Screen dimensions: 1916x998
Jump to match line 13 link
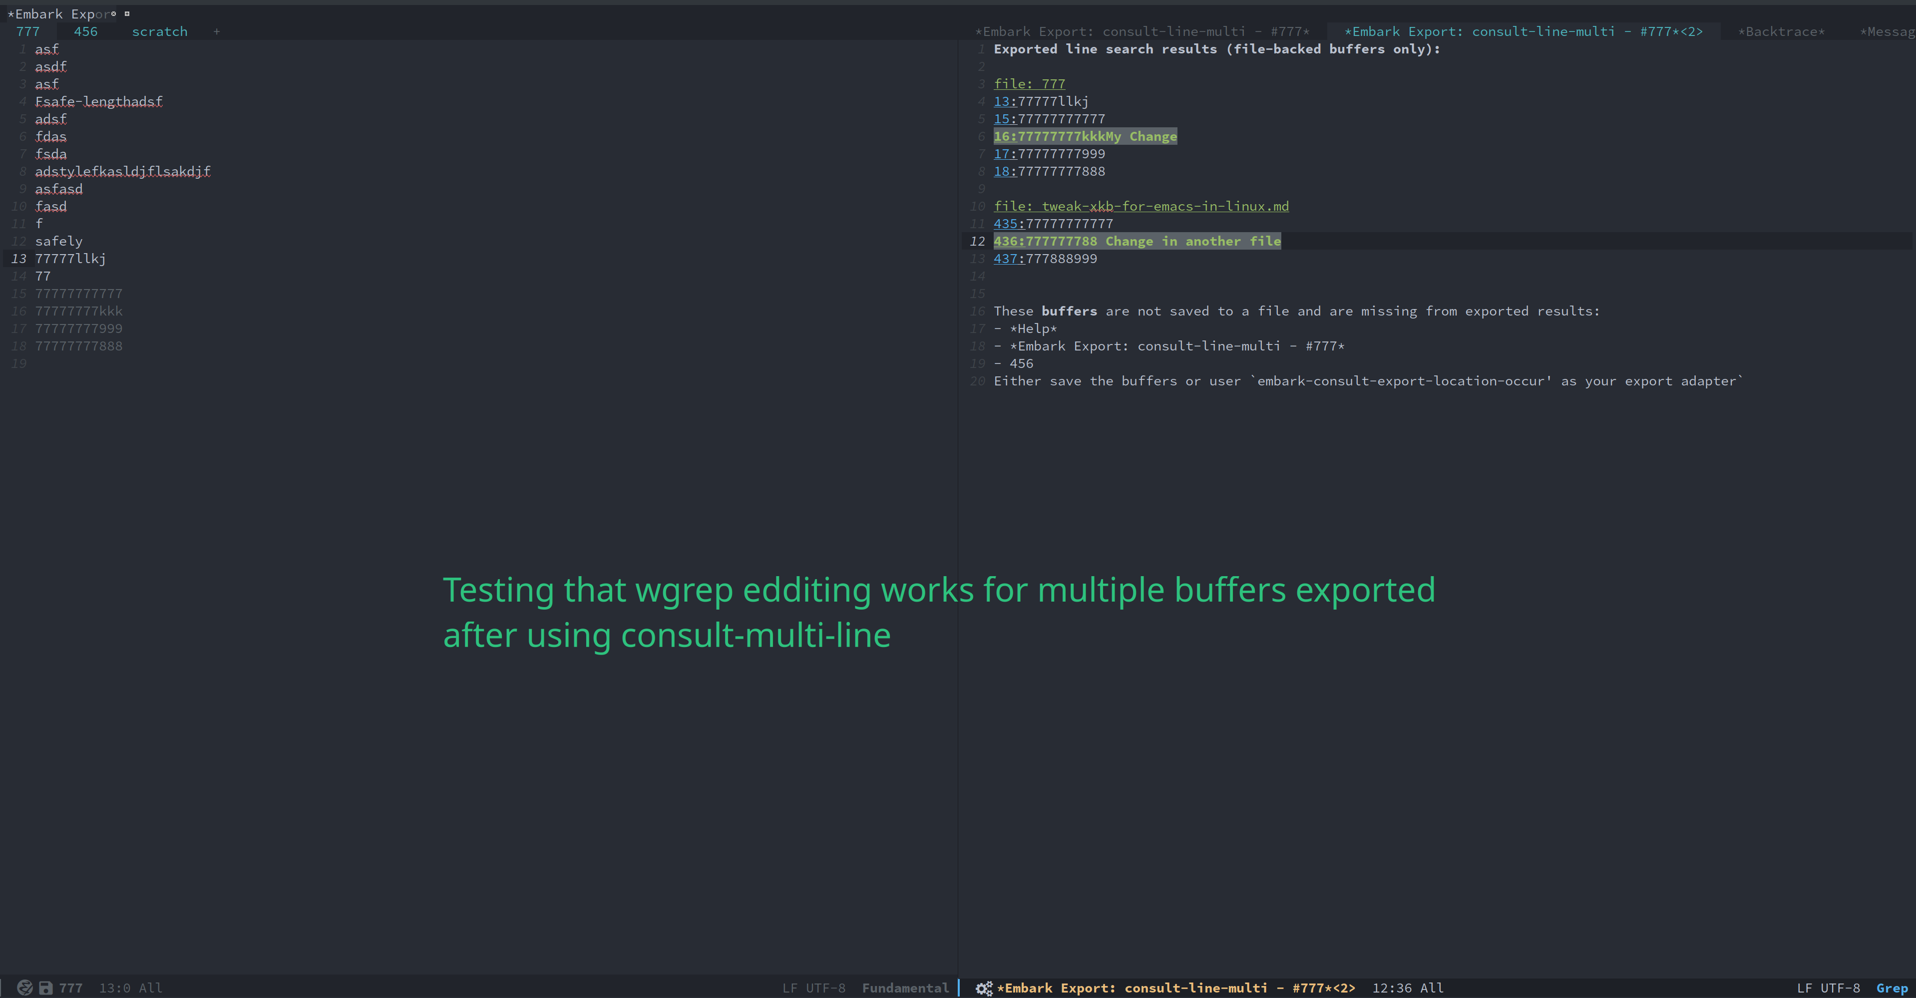point(1003,101)
